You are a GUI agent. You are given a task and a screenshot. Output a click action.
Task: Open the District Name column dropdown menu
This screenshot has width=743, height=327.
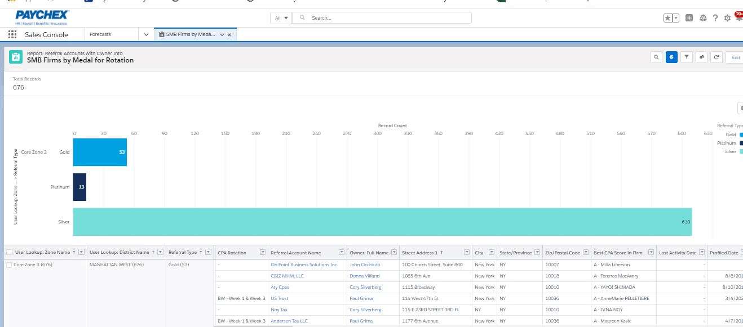coord(160,253)
